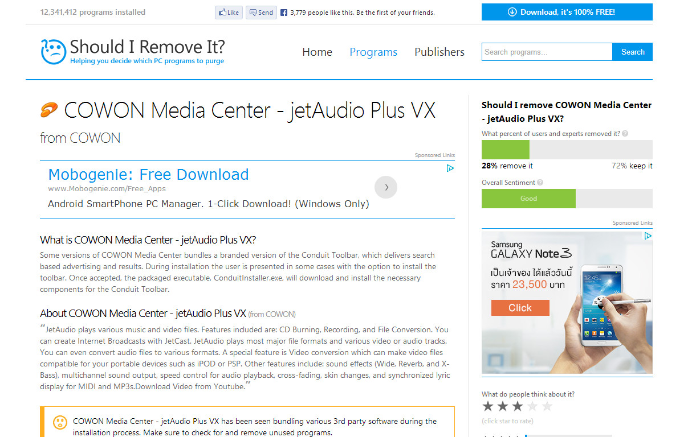Click in the Search programs field

(x=547, y=52)
